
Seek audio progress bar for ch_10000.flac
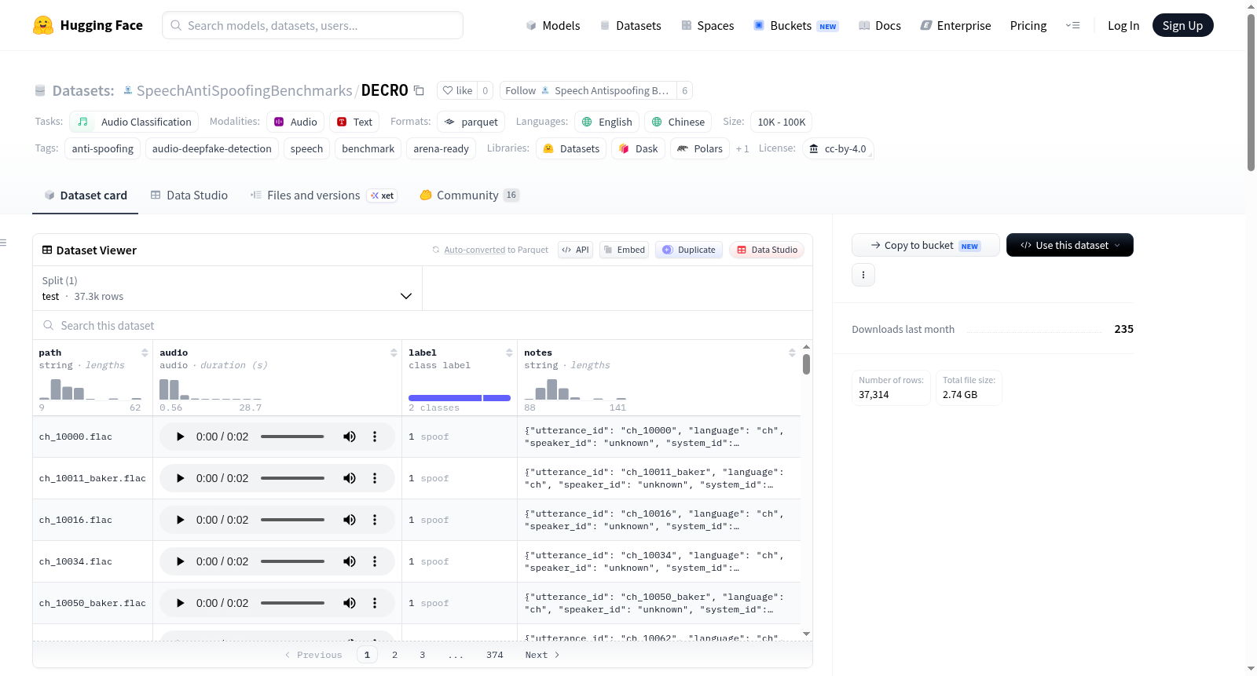[x=292, y=437]
